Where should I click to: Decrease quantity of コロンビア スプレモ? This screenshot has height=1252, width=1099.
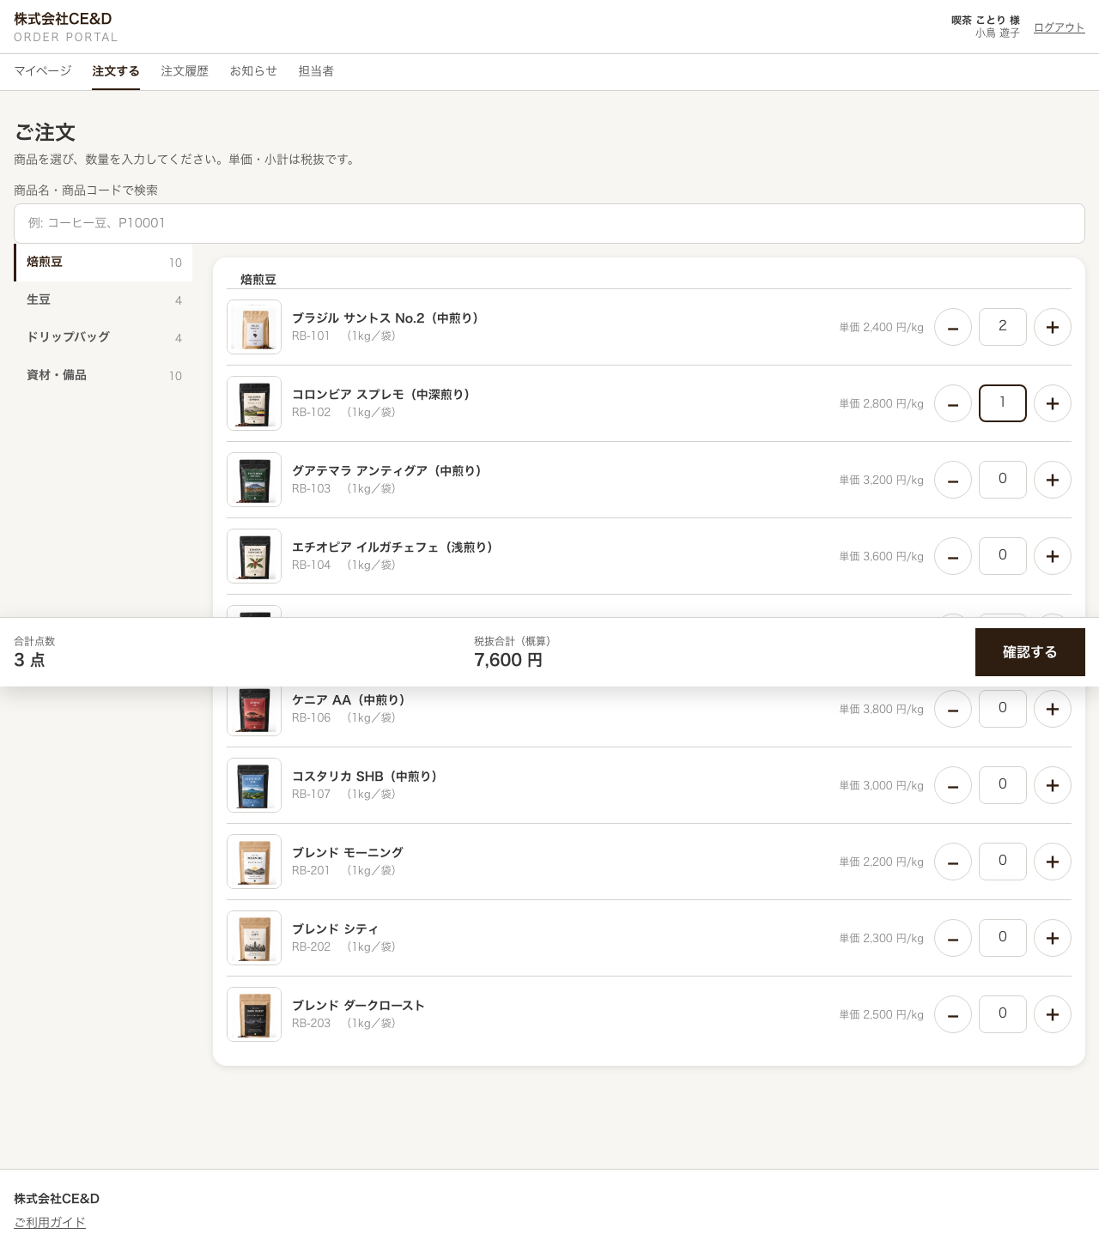[953, 403]
